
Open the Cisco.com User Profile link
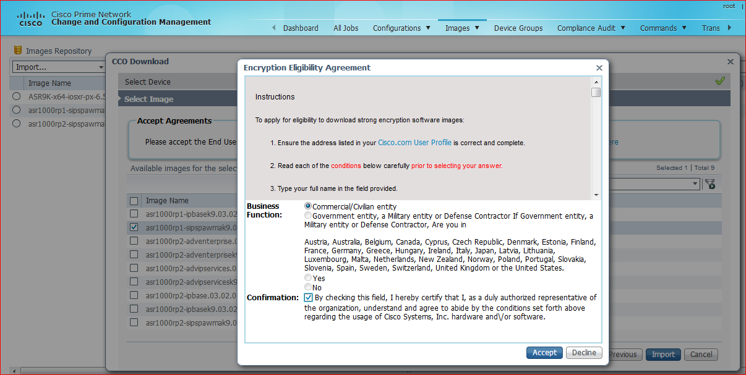coord(414,143)
